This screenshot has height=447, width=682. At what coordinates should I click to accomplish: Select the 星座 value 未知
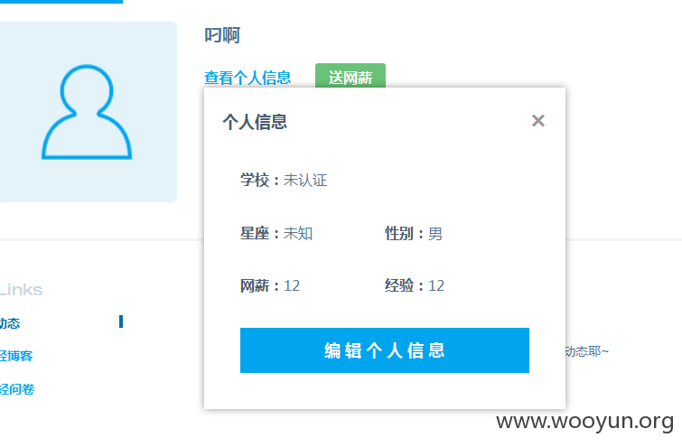coord(298,234)
